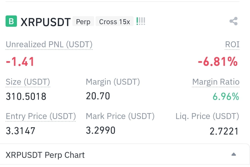This screenshot has width=250, height=167.
Task: Tap the Size (USDT) label
Action: [x=28, y=82]
